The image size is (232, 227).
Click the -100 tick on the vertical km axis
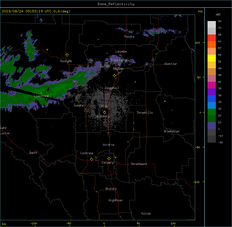(197, 182)
